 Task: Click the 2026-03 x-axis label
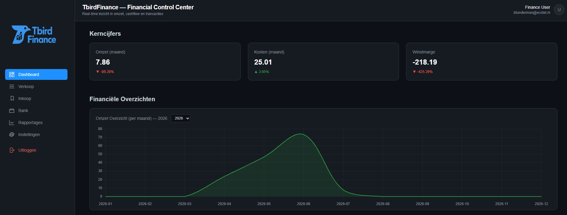pyautogui.click(x=185, y=204)
